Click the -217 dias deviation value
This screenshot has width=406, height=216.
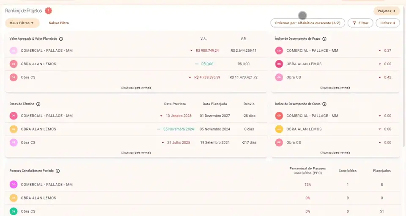[249, 143]
